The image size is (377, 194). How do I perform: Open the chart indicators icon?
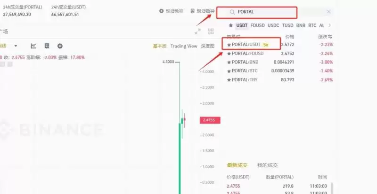[x=33, y=46]
